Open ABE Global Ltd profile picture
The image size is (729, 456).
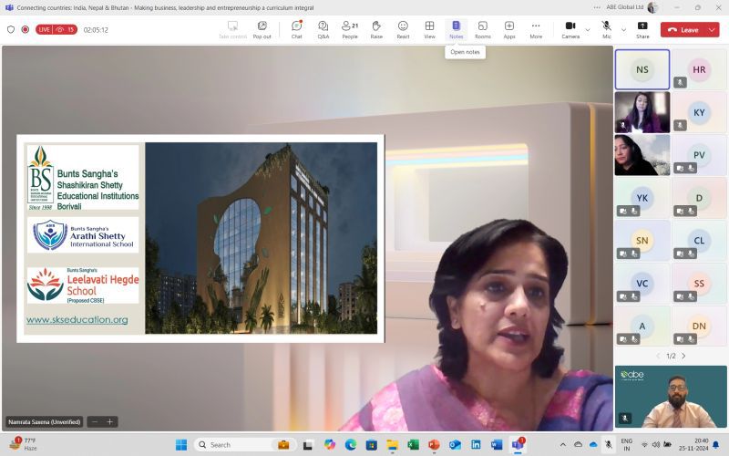(652, 7)
